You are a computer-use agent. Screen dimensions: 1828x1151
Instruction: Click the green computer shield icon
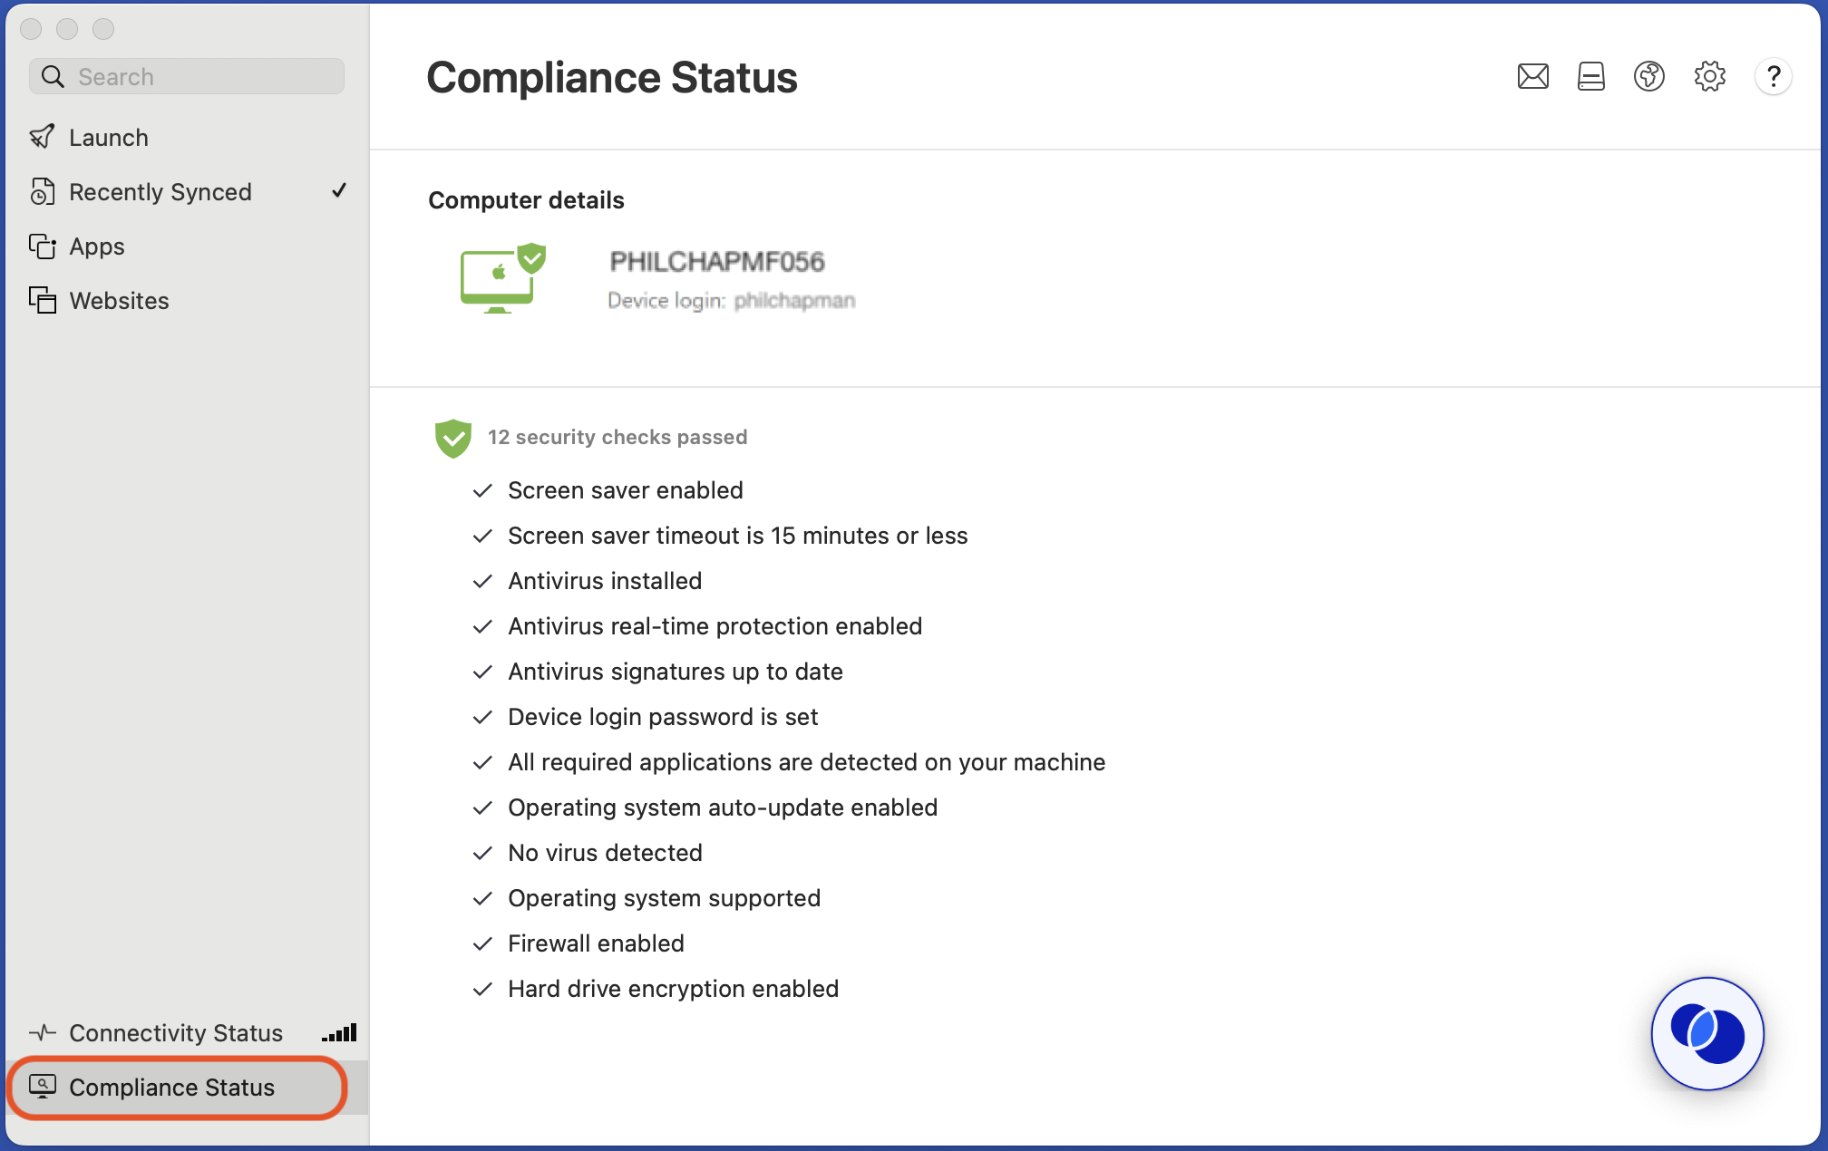tap(503, 278)
